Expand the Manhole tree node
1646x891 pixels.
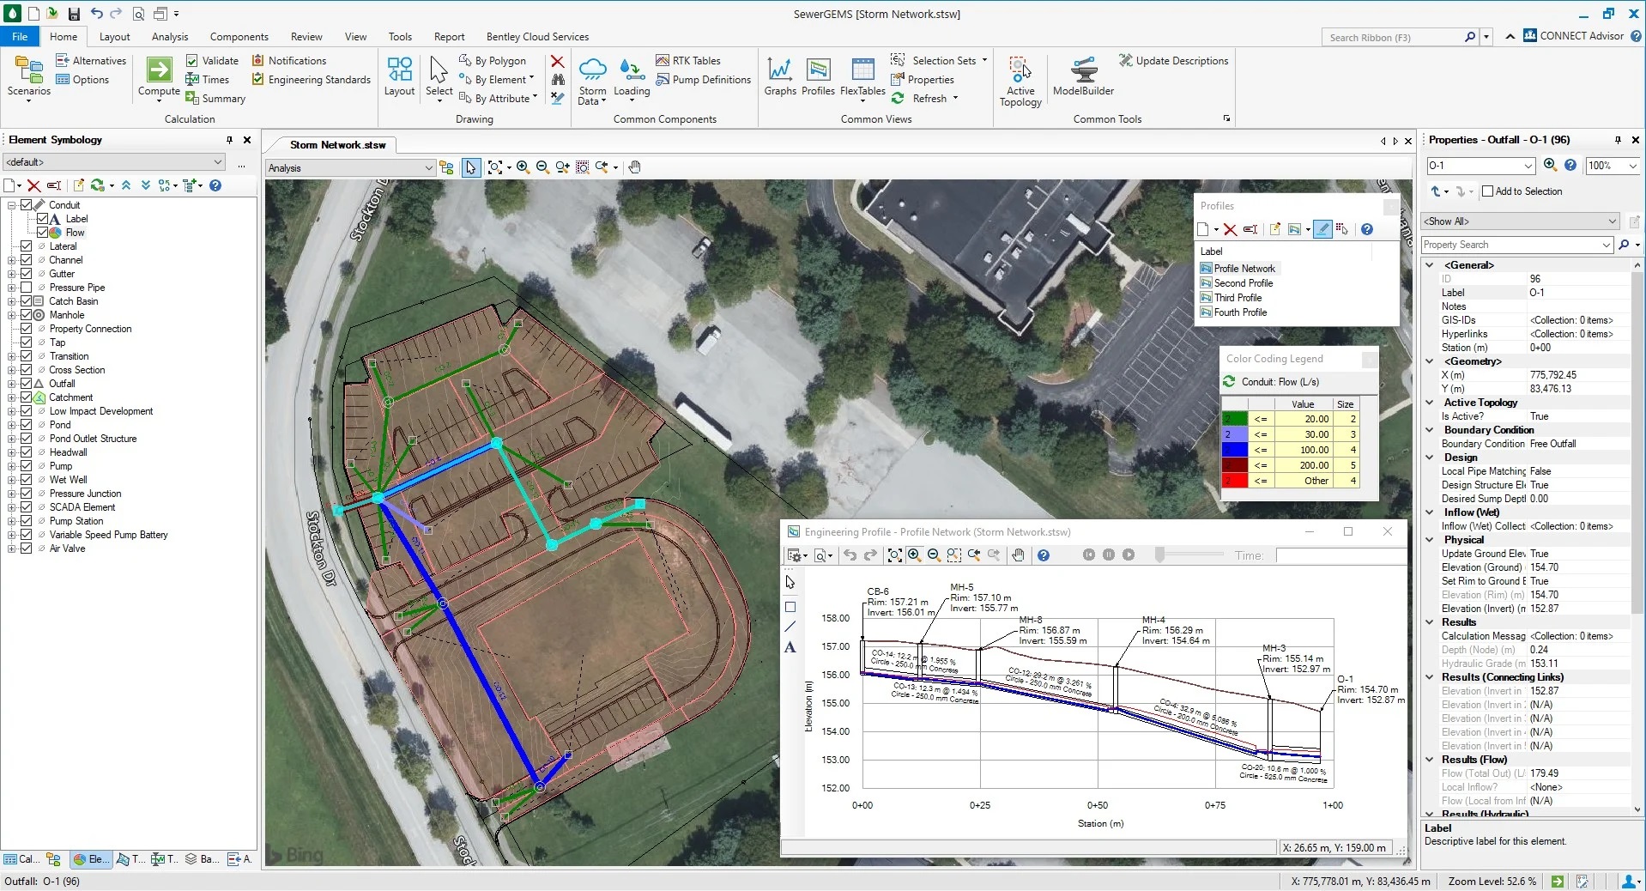[x=11, y=315]
